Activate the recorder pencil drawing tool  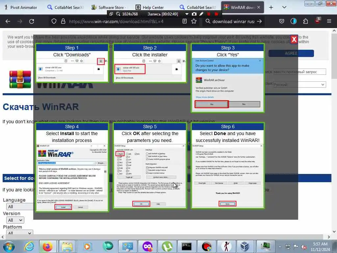tap(201, 14)
